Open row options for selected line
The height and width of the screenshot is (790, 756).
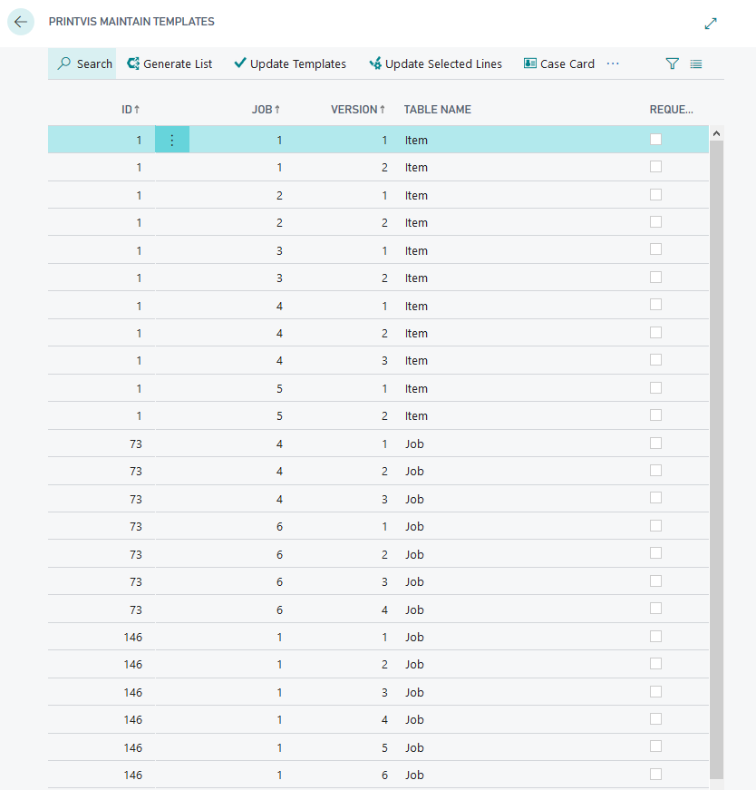(x=171, y=140)
